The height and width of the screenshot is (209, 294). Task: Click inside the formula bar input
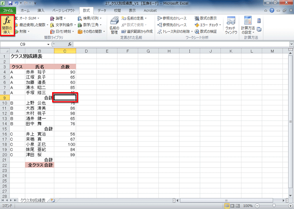point(181,44)
